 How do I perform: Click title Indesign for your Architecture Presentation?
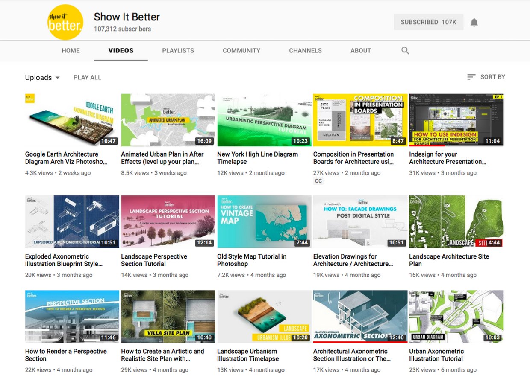[x=448, y=158]
